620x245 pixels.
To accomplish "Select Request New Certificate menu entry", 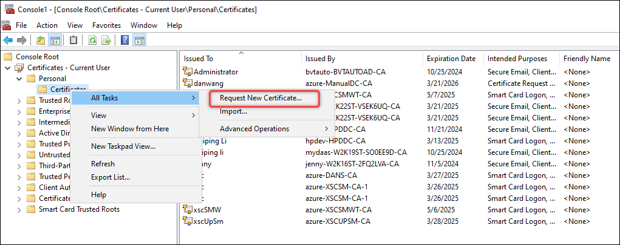I will pos(261,98).
